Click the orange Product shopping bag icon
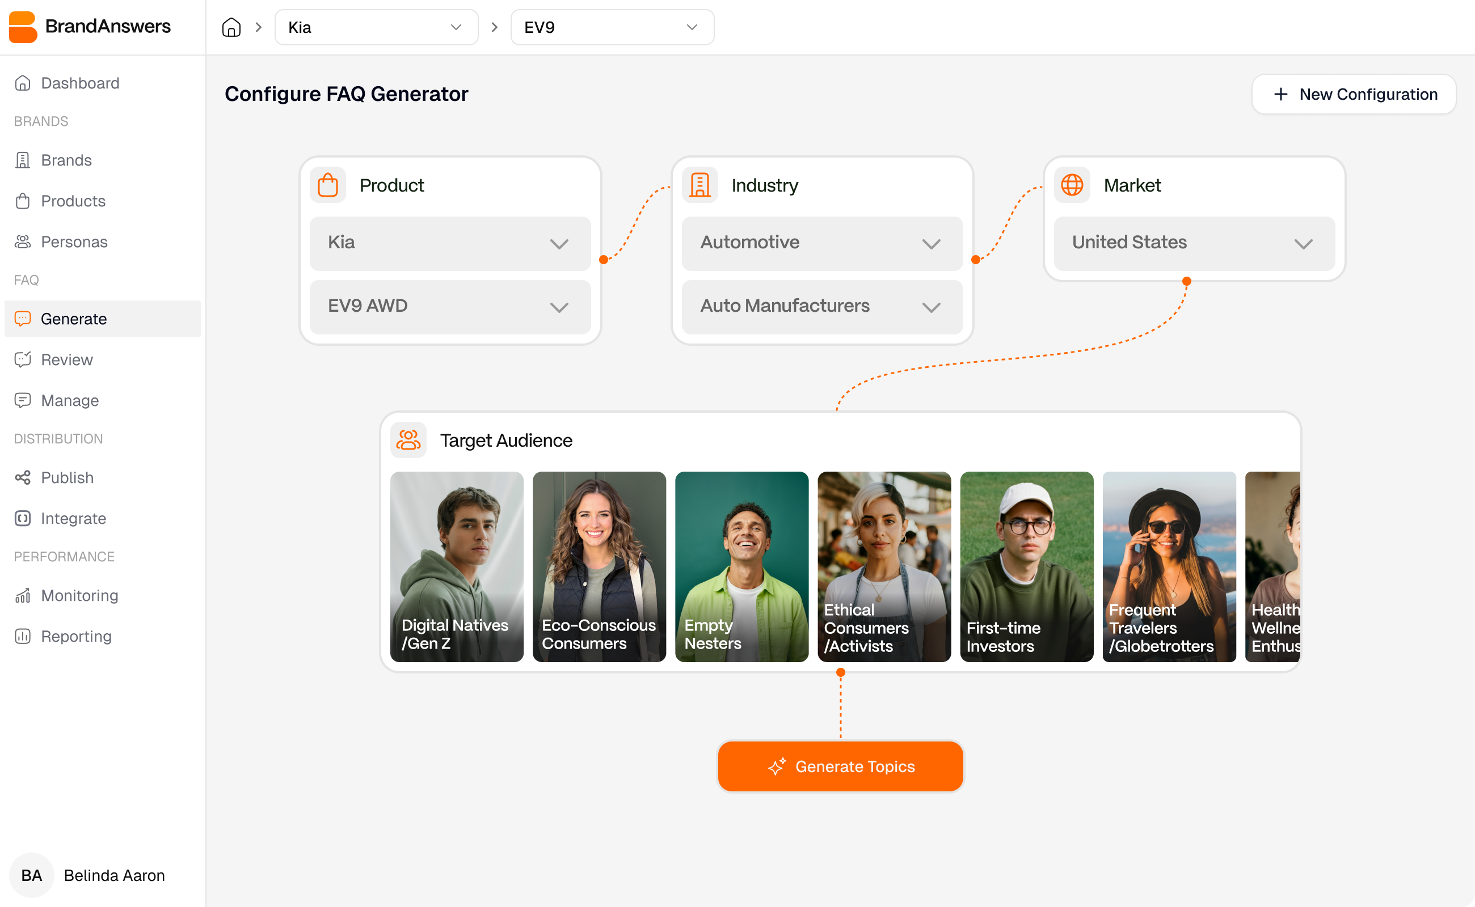The height and width of the screenshot is (907, 1475). [x=328, y=185]
